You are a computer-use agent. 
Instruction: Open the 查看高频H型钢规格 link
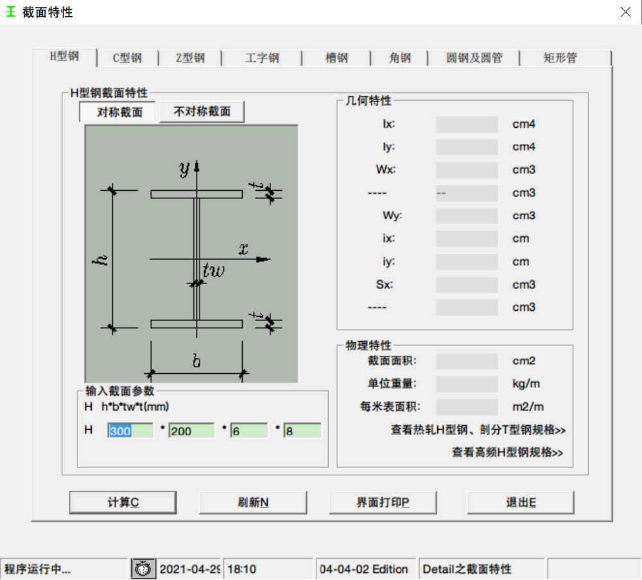507,452
